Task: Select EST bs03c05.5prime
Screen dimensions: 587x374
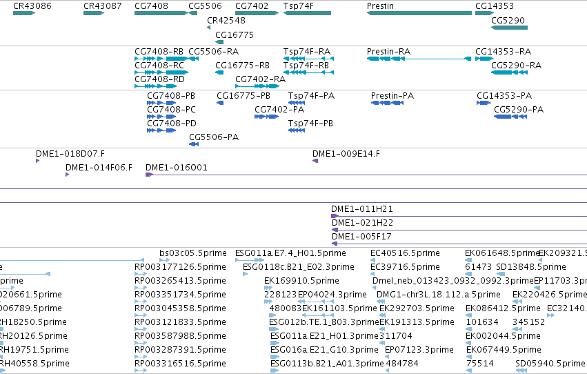Action: pyautogui.click(x=165, y=260)
